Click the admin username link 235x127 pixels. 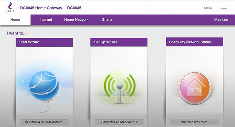tap(208, 8)
